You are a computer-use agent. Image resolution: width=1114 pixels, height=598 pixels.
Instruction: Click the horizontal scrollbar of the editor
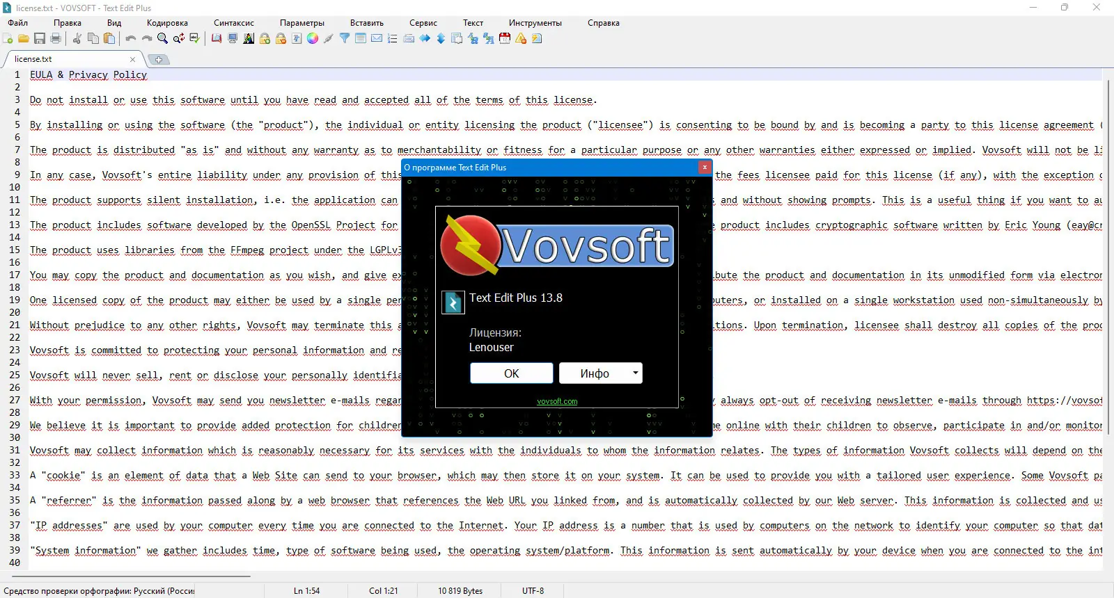click(x=131, y=576)
